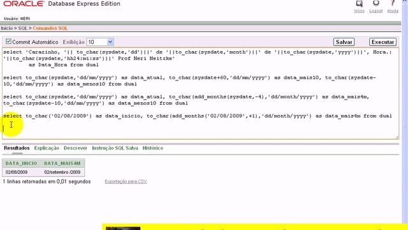Toggle the Commit Automático checkbox
408x230 pixels.
click(x=8, y=42)
